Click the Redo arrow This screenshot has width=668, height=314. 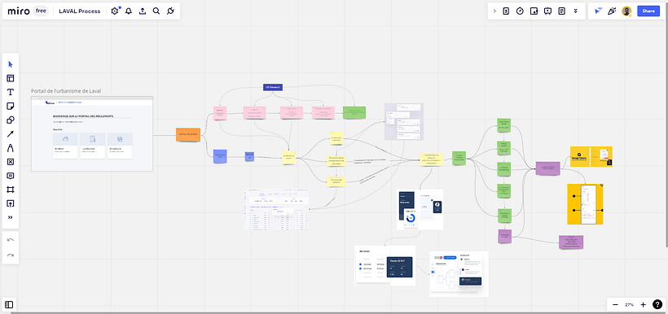point(11,255)
